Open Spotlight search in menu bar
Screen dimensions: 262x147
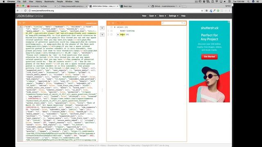248,2
